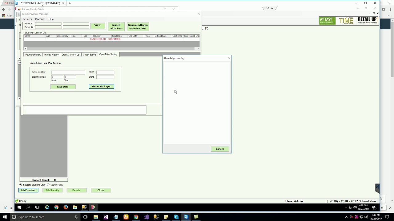Click microphone icon in Windows search box
Screen dimensions: 394x221
click(x=76, y=217)
